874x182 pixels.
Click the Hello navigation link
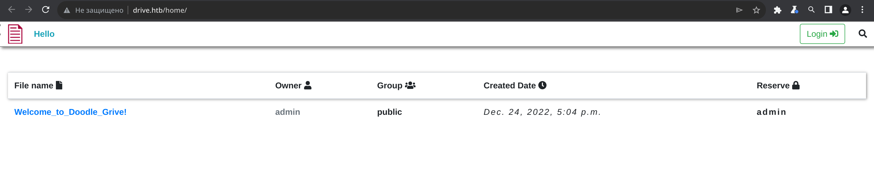[44, 34]
